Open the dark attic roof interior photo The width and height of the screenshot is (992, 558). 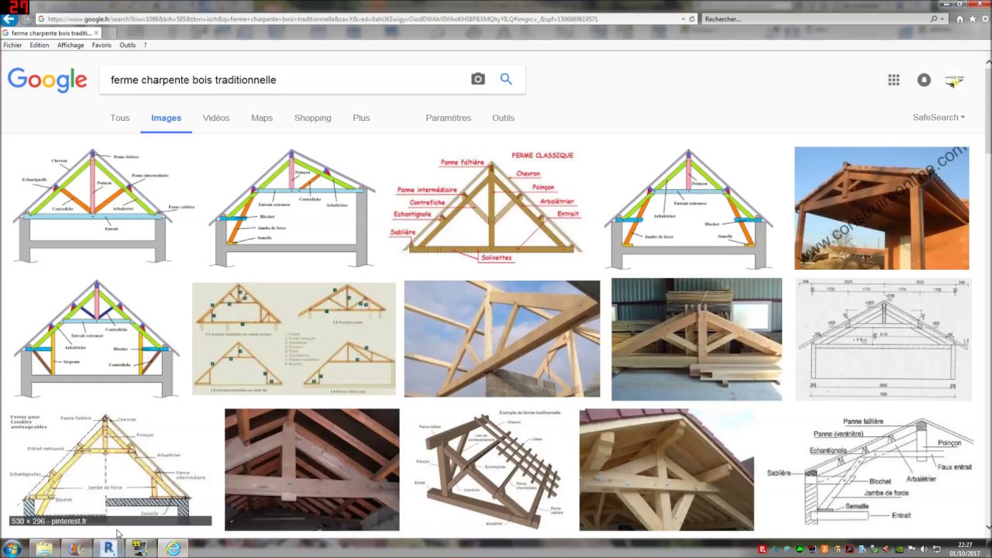pos(312,470)
